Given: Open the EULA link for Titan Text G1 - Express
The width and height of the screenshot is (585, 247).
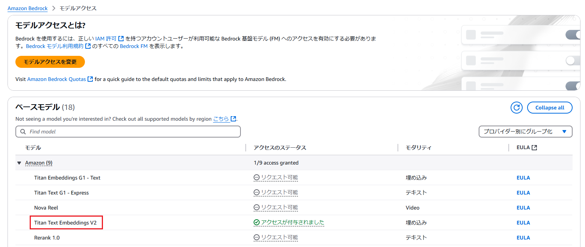Looking at the screenshot, I should click(523, 193).
